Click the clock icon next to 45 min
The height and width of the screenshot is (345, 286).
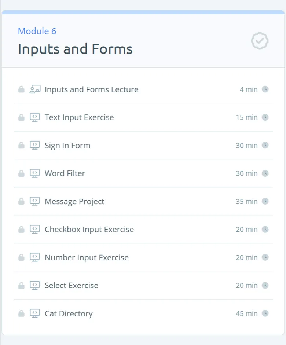(x=265, y=313)
